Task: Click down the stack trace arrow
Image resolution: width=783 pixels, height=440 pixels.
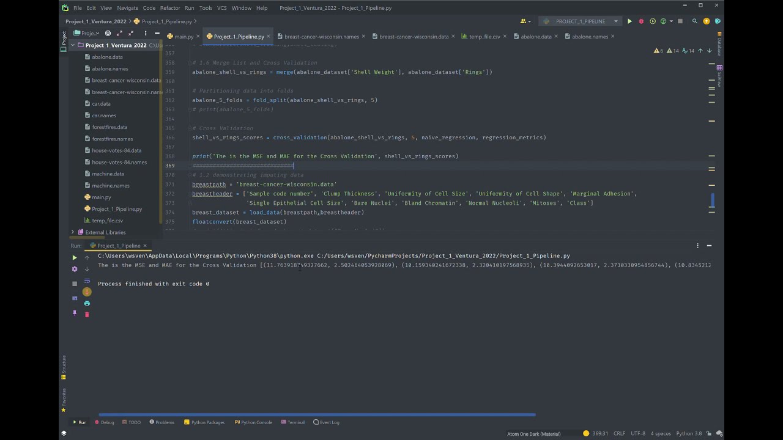Action: 87,269
